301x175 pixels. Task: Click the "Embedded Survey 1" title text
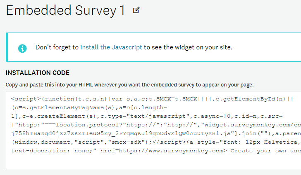point(65,11)
